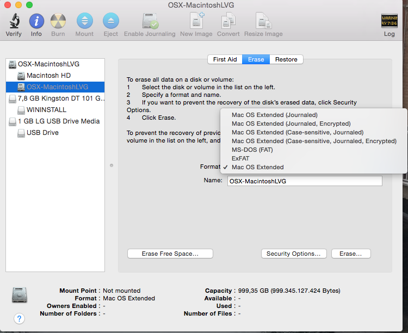Click the Convert toolbar icon

pyautogui.click(x=228, y=22)
